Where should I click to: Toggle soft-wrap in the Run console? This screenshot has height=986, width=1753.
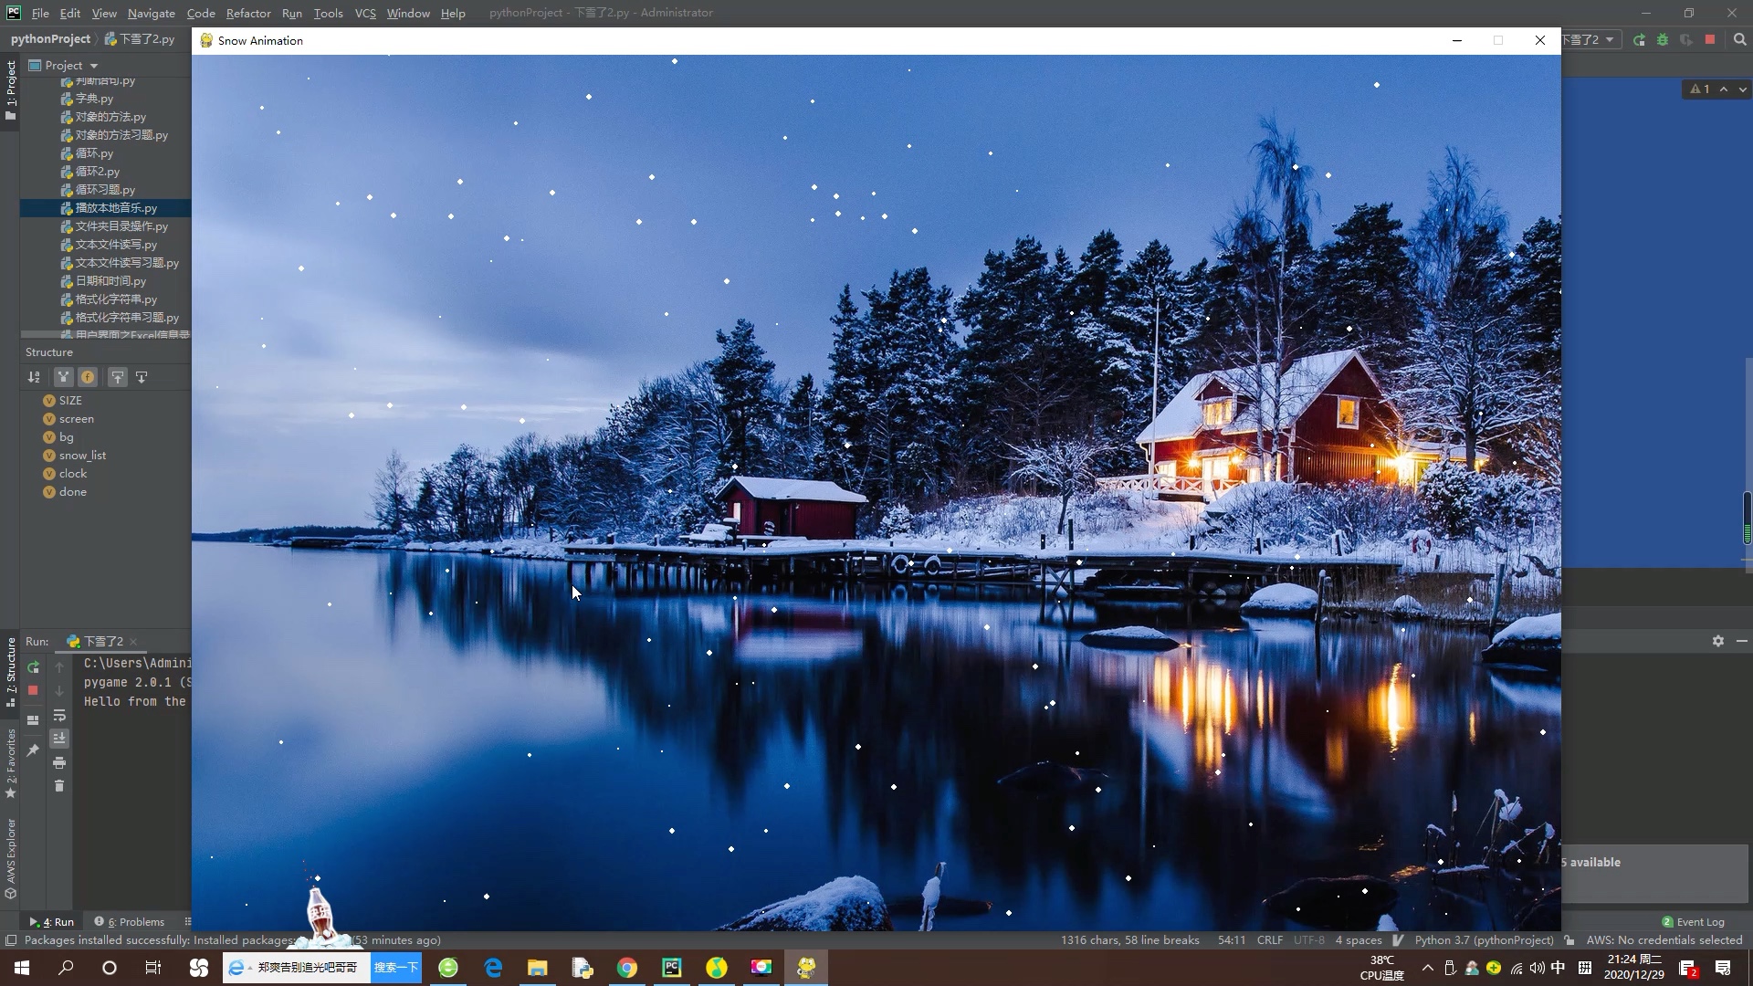point(59,716)
